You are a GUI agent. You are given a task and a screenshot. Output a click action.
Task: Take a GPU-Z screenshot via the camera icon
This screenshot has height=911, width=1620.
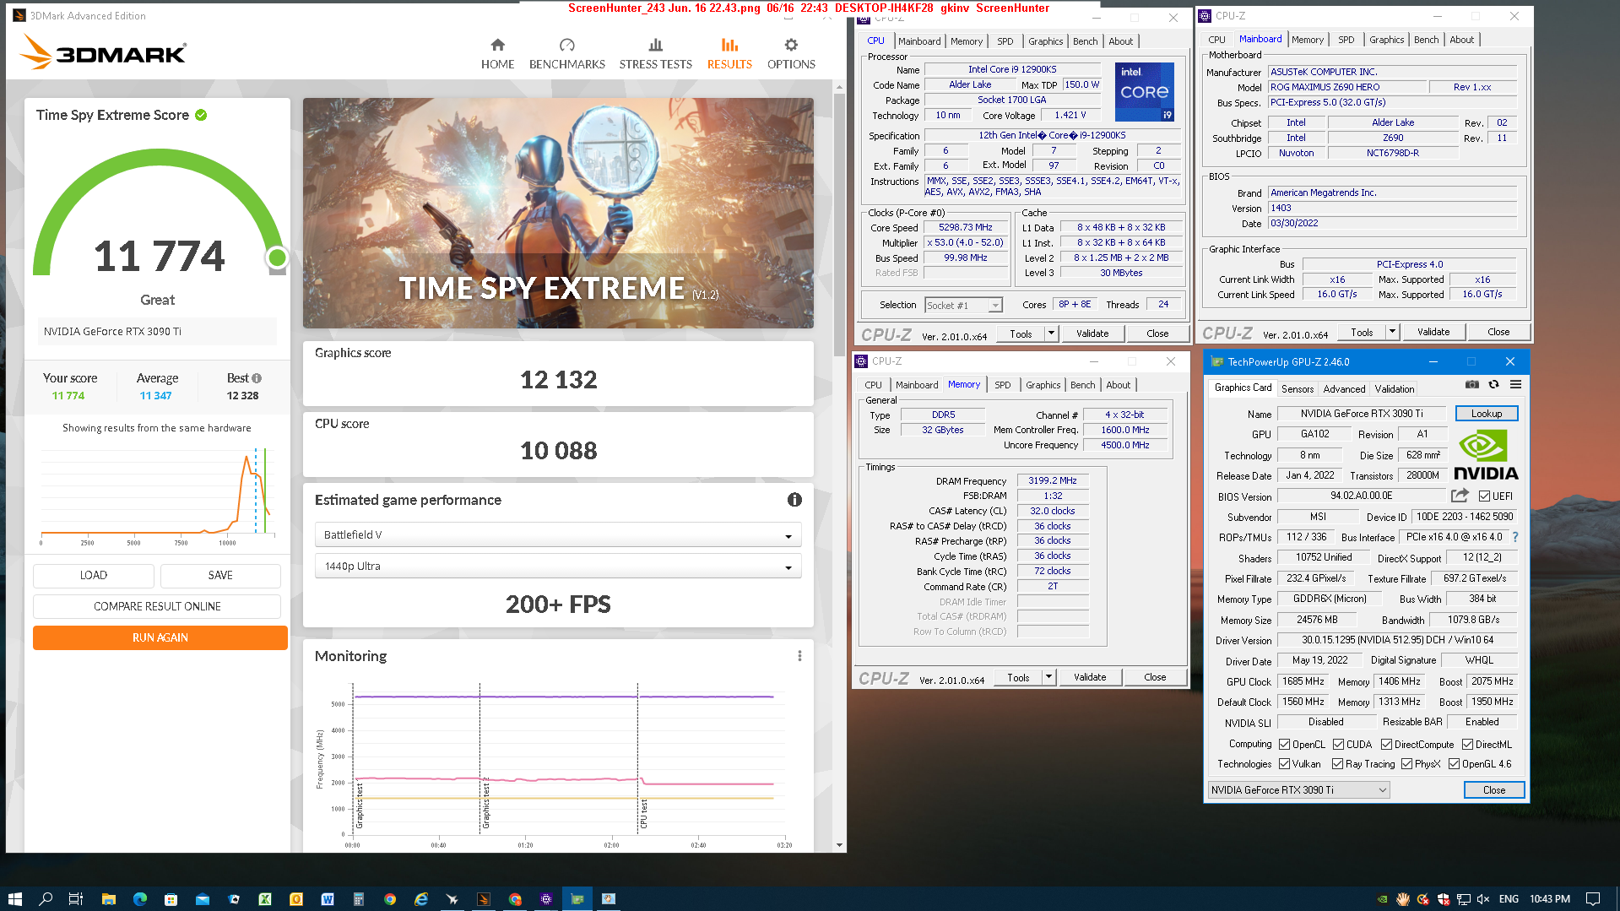tap(1471, 385)
